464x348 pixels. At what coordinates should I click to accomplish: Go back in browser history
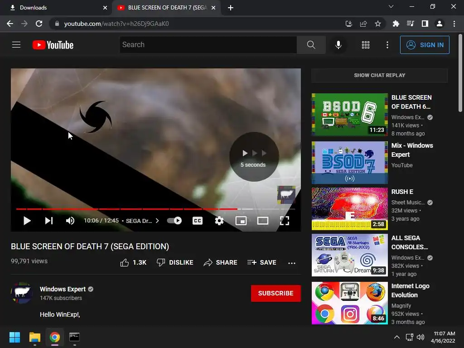coord(10,24)
